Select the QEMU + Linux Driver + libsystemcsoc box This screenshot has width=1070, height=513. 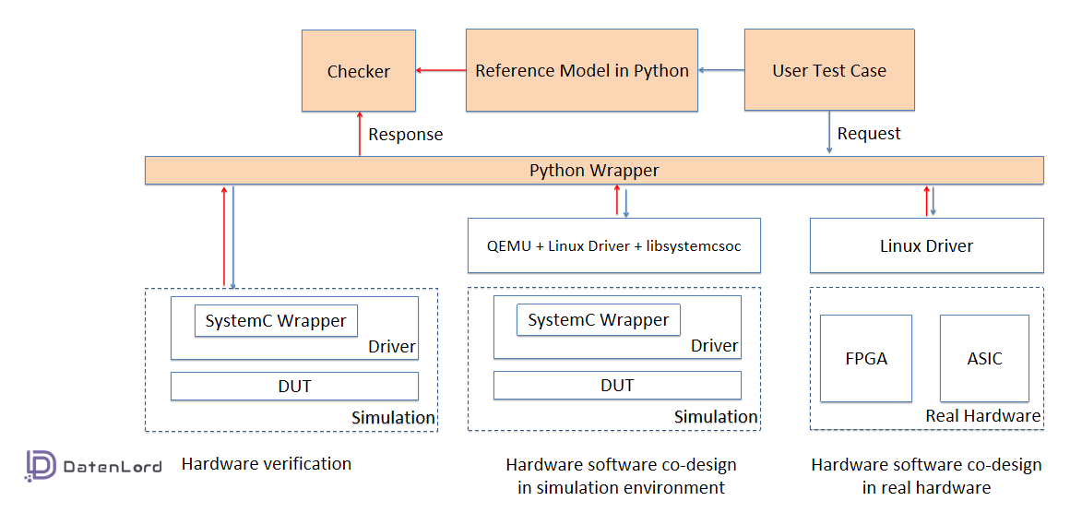tap(613, 246)
